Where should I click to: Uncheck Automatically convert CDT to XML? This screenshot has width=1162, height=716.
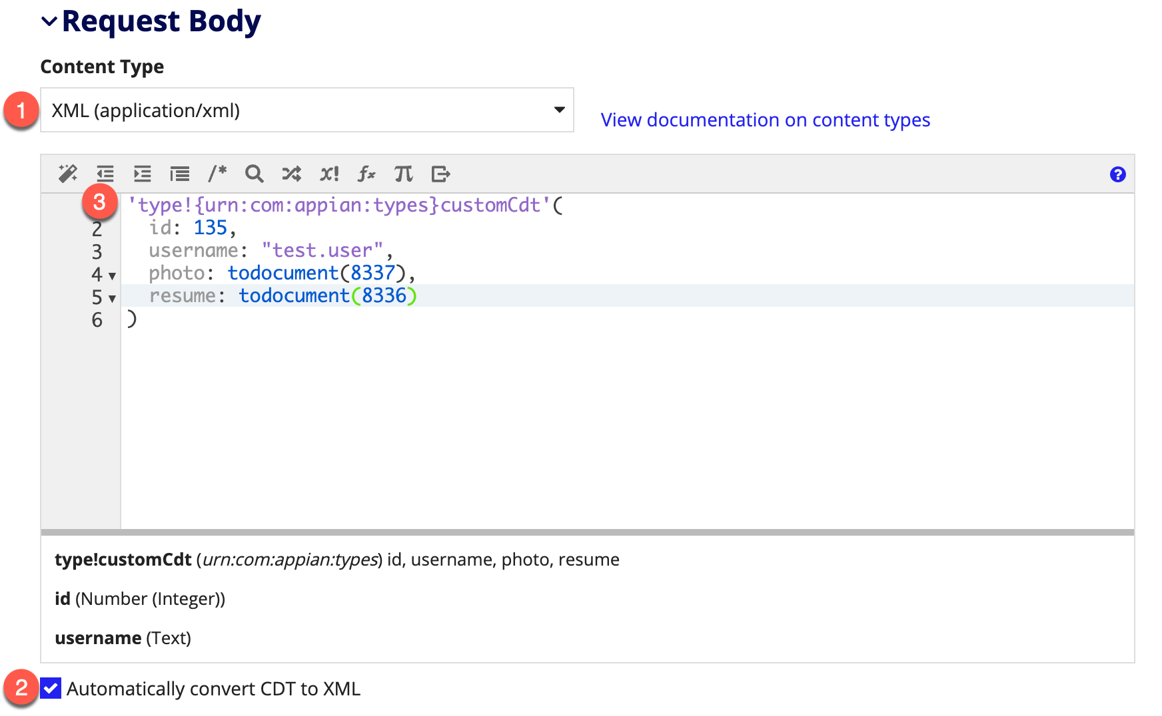[51, 688]
